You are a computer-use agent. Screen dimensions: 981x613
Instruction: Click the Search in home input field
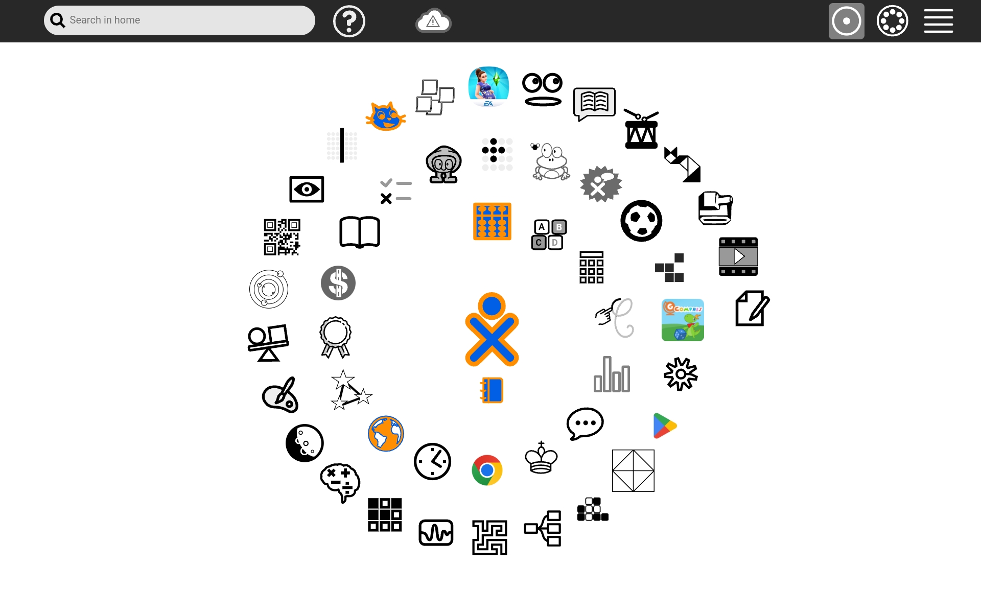click(179, 20)
